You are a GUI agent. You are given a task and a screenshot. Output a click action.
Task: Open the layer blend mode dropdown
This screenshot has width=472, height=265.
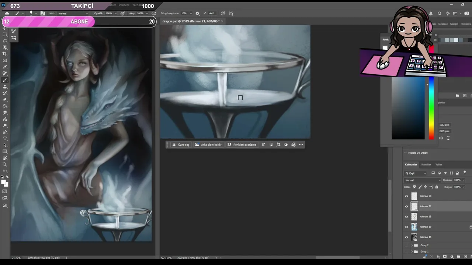(423, 180)
